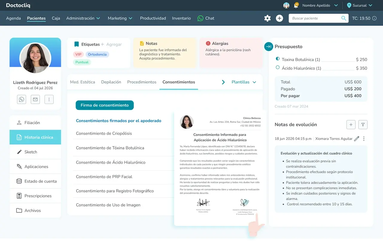
Task: Select the VIP tag chip
Action: point(78,54)
